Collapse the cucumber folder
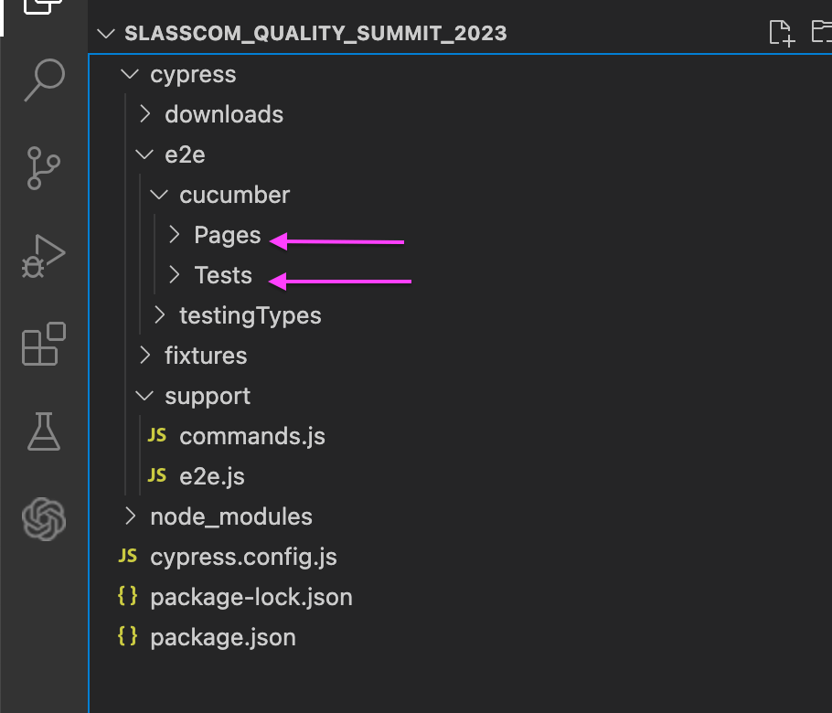 click(x=233, y=195)
